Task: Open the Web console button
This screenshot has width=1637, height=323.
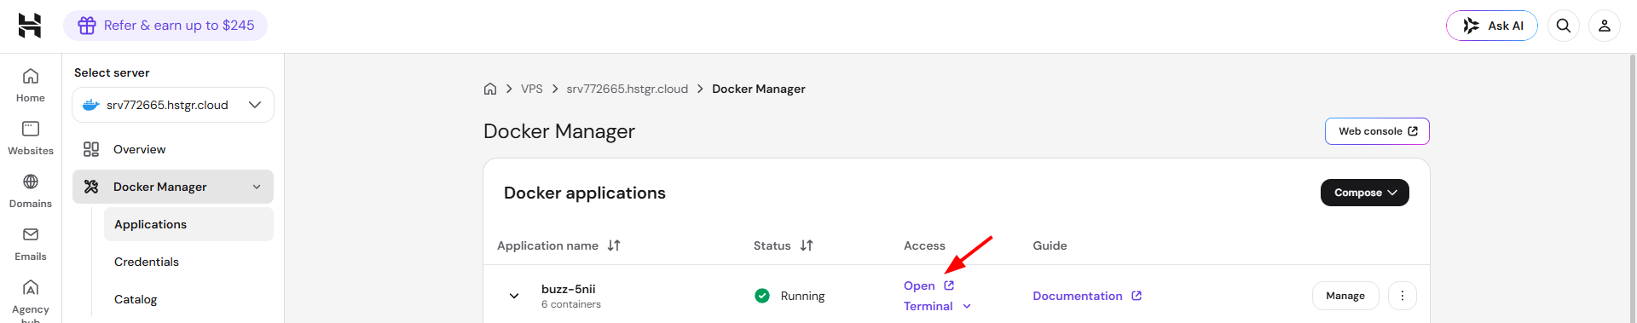Action: (x=1377, y=131)
